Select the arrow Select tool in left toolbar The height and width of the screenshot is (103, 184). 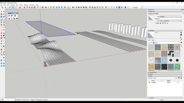[x=1, y=12]
